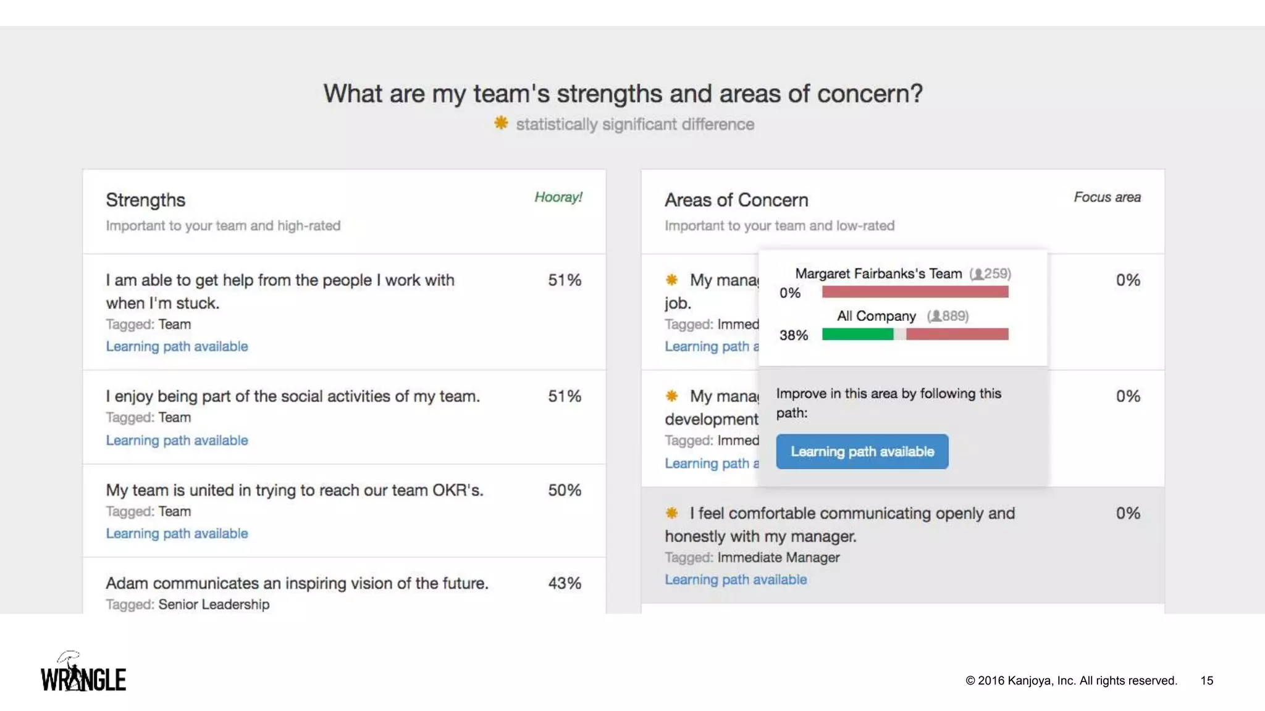This screenshot has height=711, width=1265.
Task: Click the 50% score for team OKR's
Action: (x=565, y=491)
